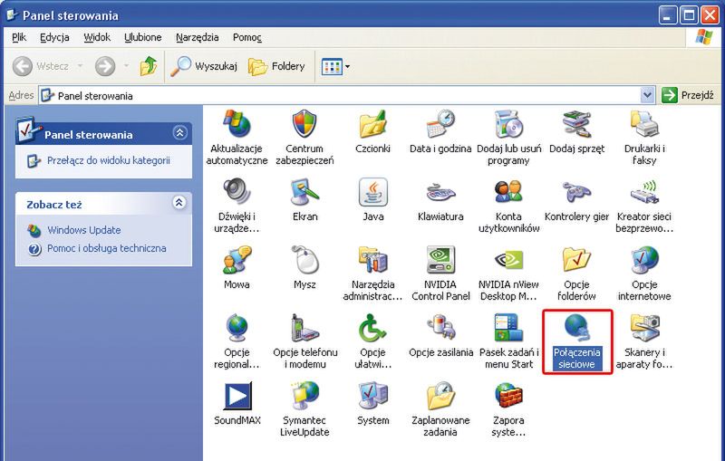
Task: Open the Edycja menu
Action: click(x=54, y=37)
